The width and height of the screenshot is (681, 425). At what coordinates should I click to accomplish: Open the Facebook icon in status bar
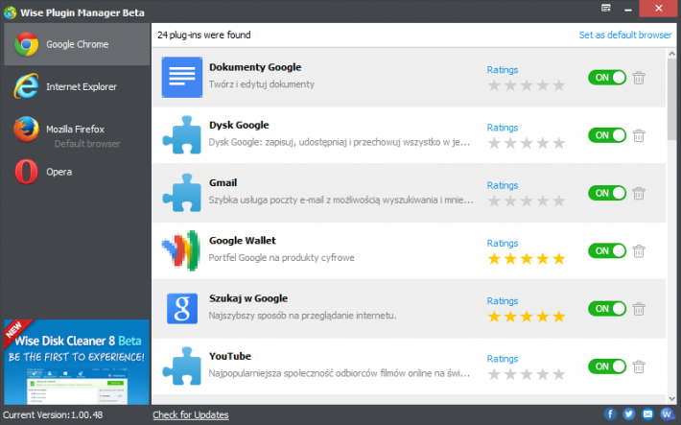pos(610,414)
